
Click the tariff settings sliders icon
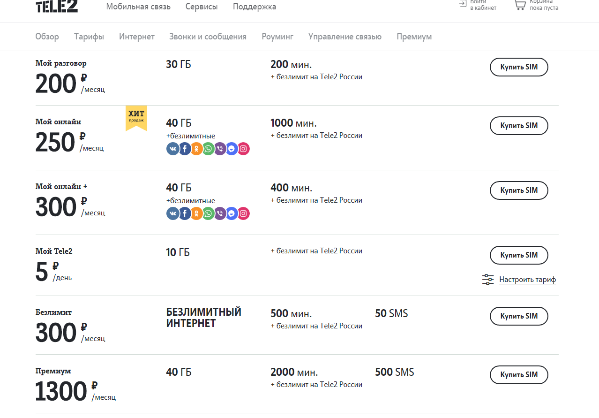[488, 280]
